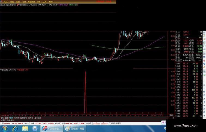Image resolution: width=206 pixels, height=132 pixels.
Task: Select the pencil drawing tool in right toolbar
Action: click(x=204, y=67)
